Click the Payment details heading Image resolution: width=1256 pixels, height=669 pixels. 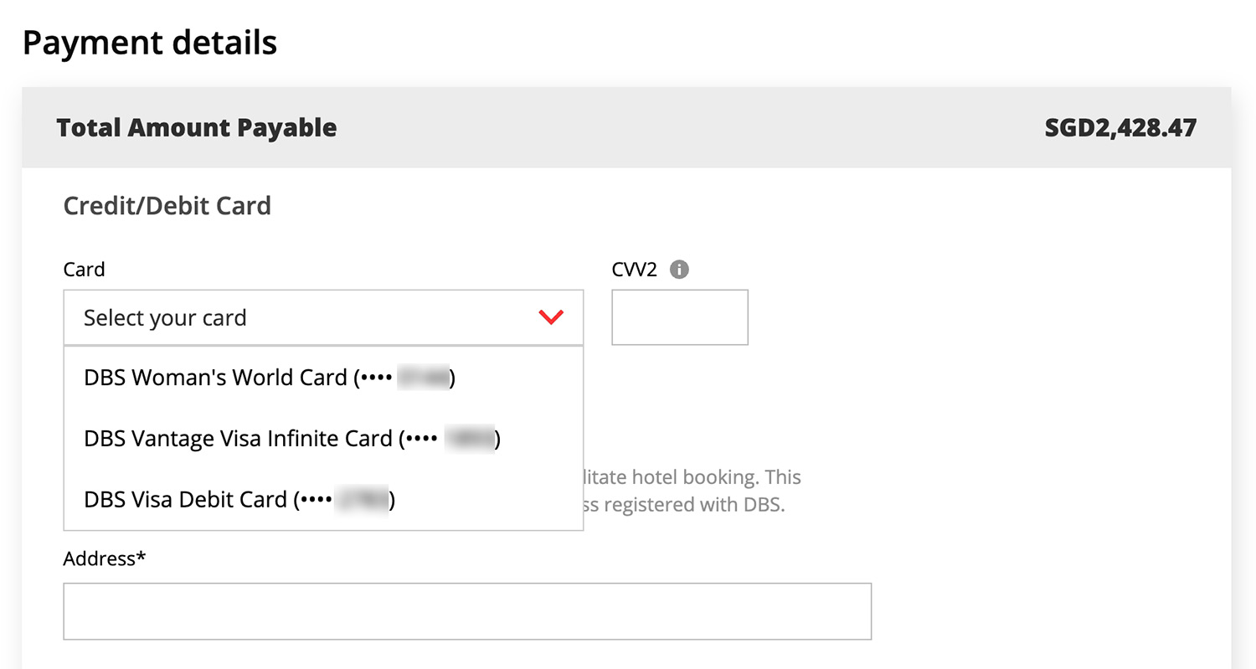pyautogui.click(x=150, y=43)
